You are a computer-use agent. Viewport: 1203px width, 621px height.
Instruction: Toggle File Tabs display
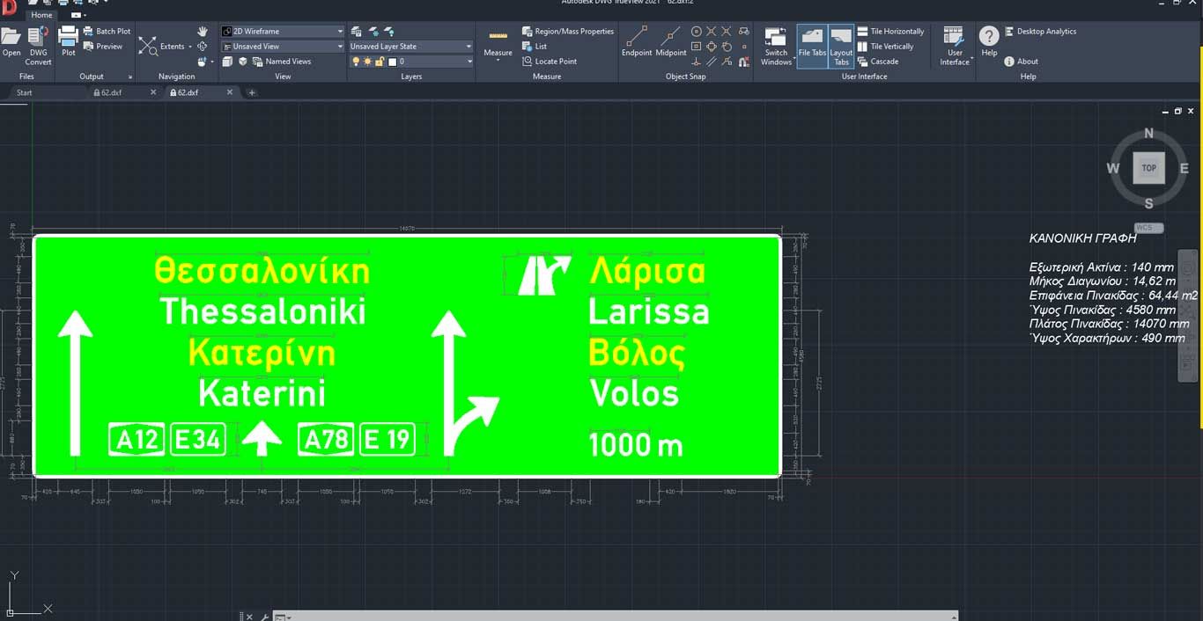click(811, 46)
